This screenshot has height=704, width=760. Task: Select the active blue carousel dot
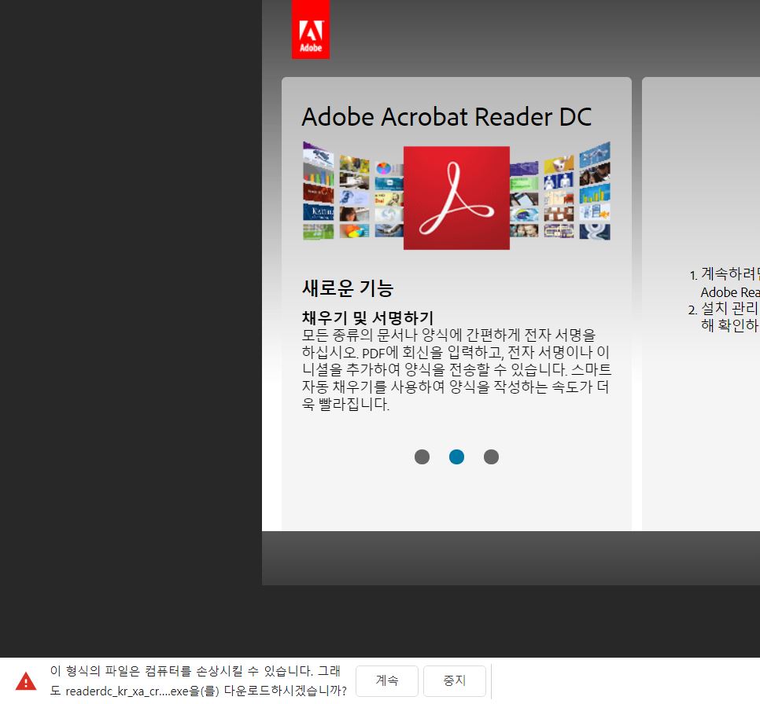tap(456, 456)
